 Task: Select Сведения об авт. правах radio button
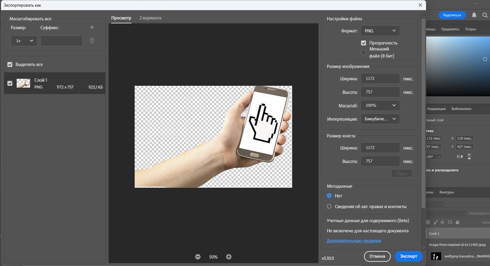329,206
